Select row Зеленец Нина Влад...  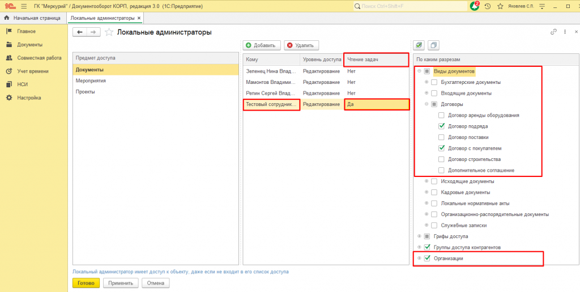[326, 71]
